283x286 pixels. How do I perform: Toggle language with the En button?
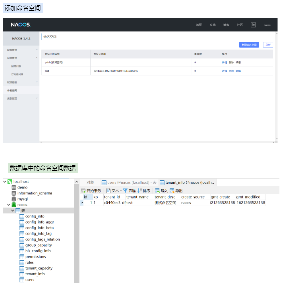[x=253, y=25]
